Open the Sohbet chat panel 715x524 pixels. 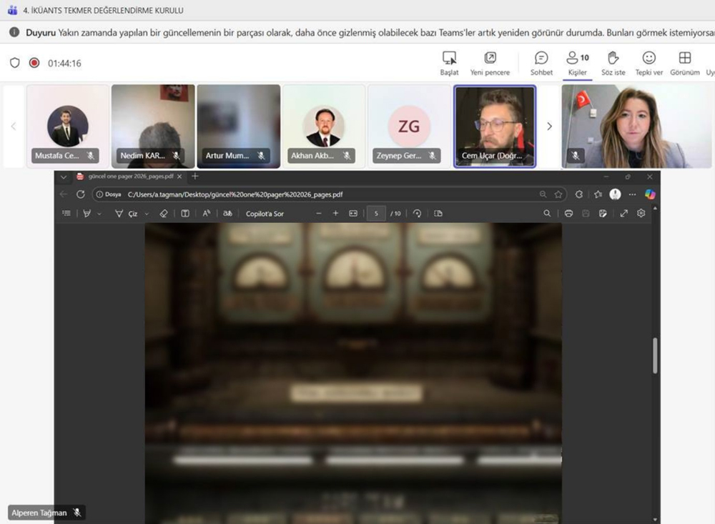pos(541,62)
